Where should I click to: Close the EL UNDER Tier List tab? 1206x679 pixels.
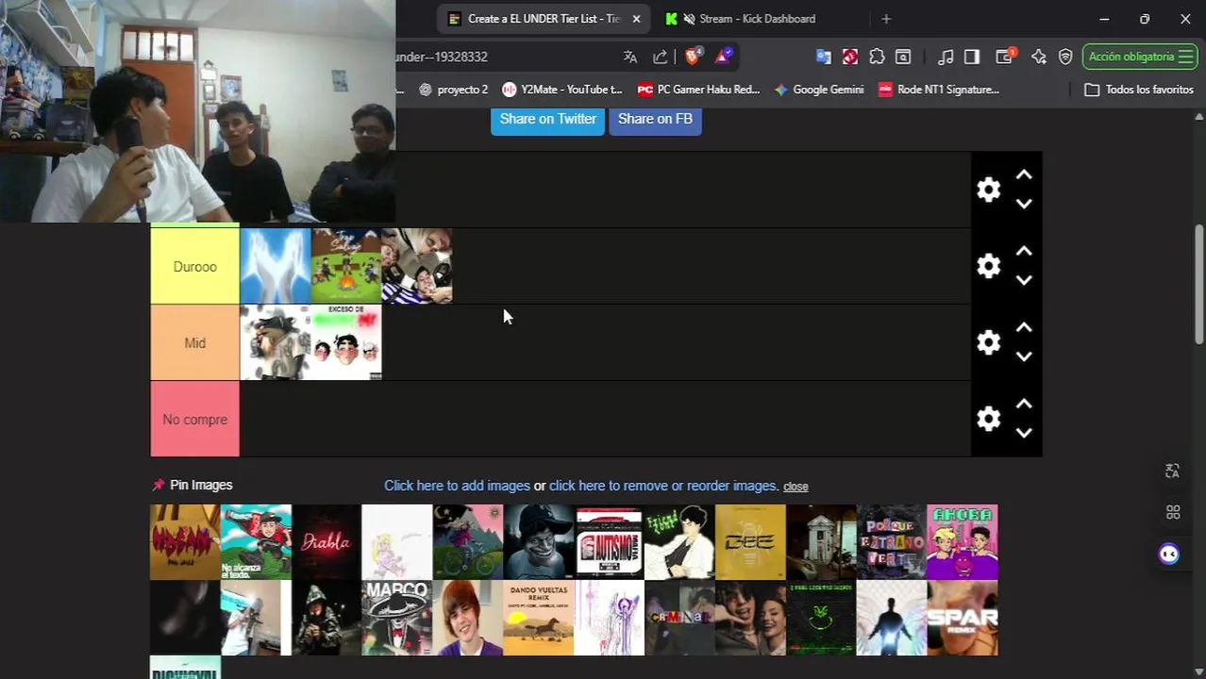(x=637, y=19)
